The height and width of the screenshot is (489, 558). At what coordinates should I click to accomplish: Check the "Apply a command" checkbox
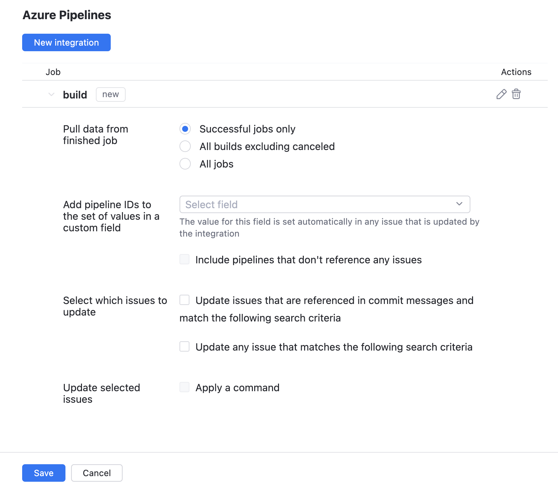tap(184, 387)
